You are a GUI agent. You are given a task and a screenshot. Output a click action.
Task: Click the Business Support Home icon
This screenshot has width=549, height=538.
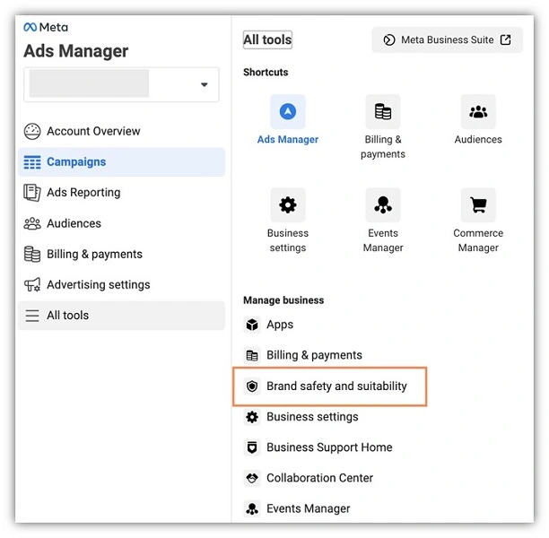coord(252,447)
